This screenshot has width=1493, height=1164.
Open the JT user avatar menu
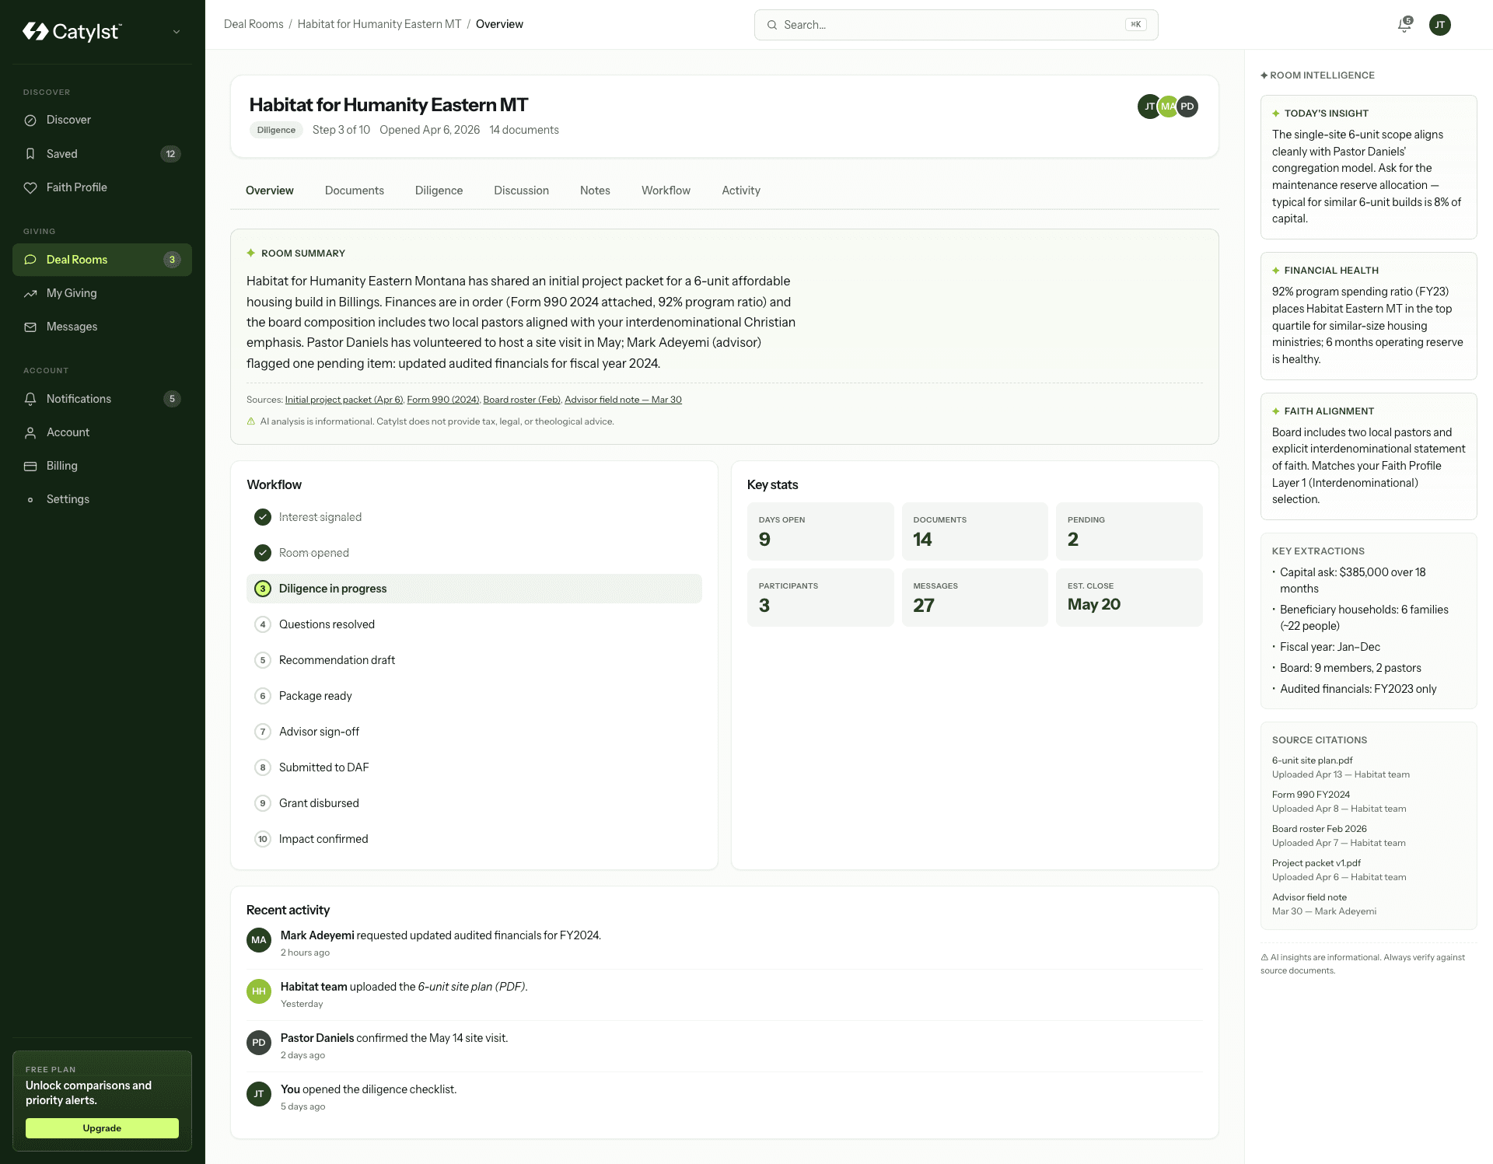pyautogui.click(x=1440, y=25)
